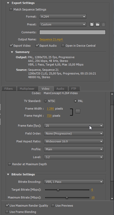Click the Maximum Bitrate slider handle
This screenshot has width=114, height=215.
point(67,197)
